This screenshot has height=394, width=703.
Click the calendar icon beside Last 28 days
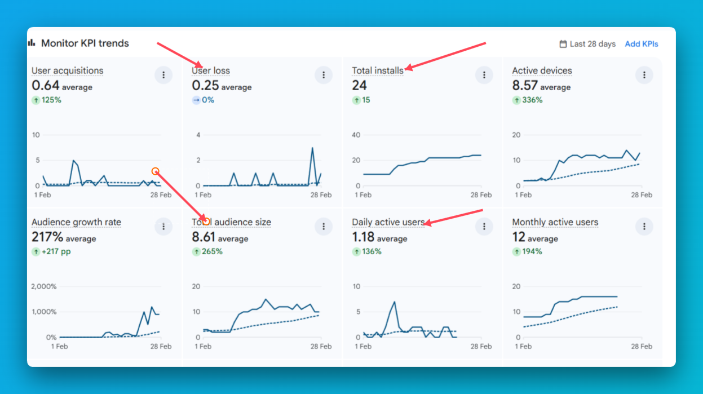click(563, 44)
